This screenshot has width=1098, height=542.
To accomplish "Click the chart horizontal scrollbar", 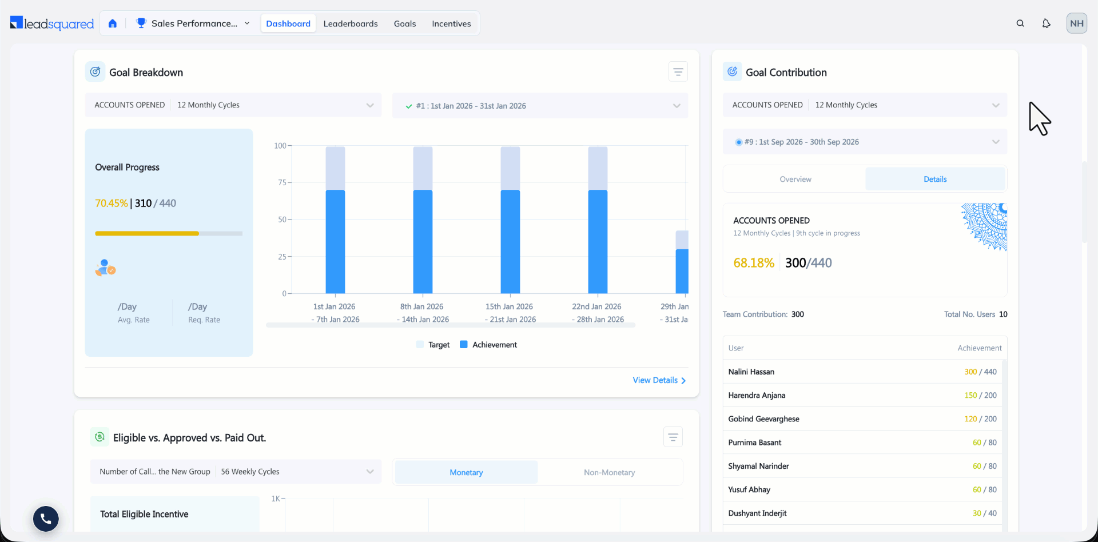I will point(451,325).
